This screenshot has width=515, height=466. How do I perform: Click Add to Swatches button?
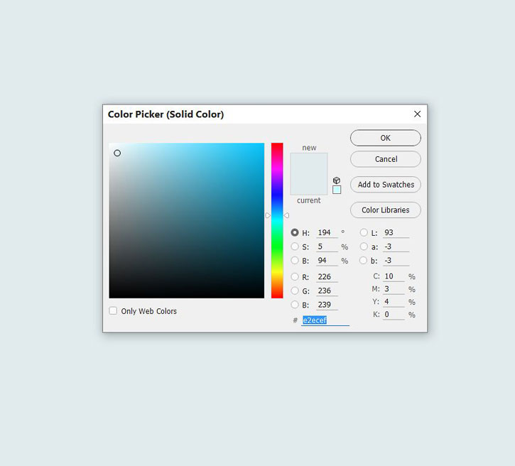tap(386, 185)
